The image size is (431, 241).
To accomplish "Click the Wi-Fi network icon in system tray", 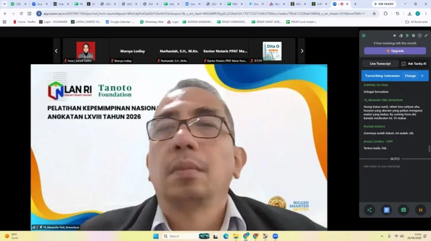I will point(396,236).
